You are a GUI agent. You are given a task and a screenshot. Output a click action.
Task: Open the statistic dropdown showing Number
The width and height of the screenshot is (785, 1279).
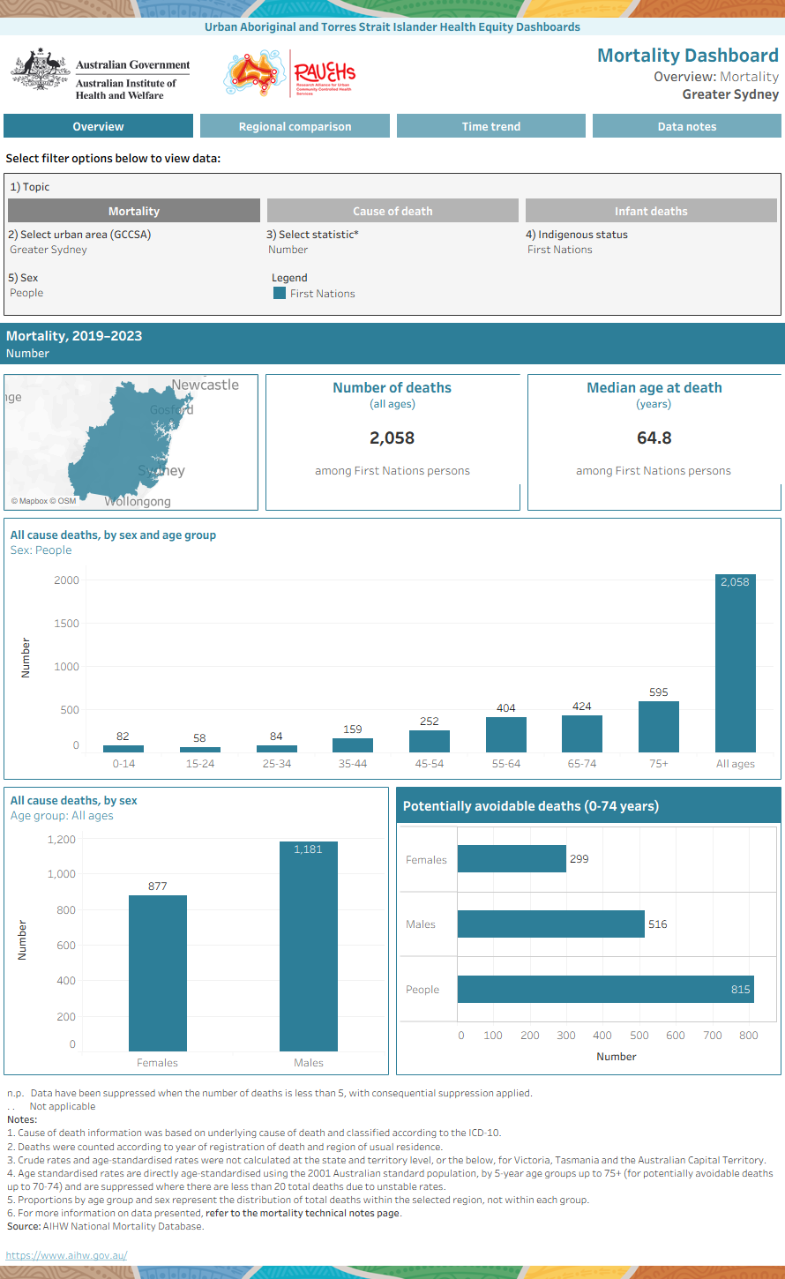(392, 250)
